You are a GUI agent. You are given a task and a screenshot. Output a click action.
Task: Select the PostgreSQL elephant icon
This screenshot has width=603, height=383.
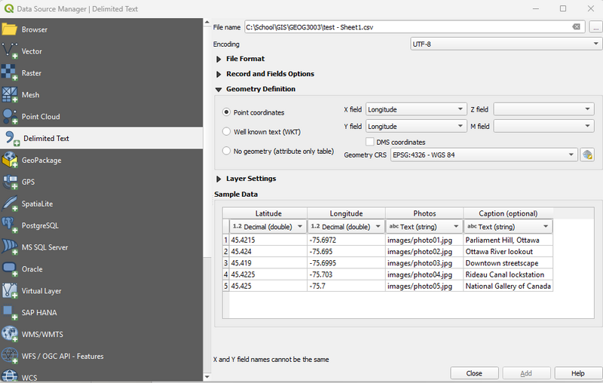[10, 225]
